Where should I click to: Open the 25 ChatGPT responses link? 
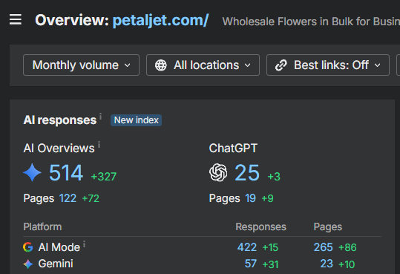pos(247,173)
